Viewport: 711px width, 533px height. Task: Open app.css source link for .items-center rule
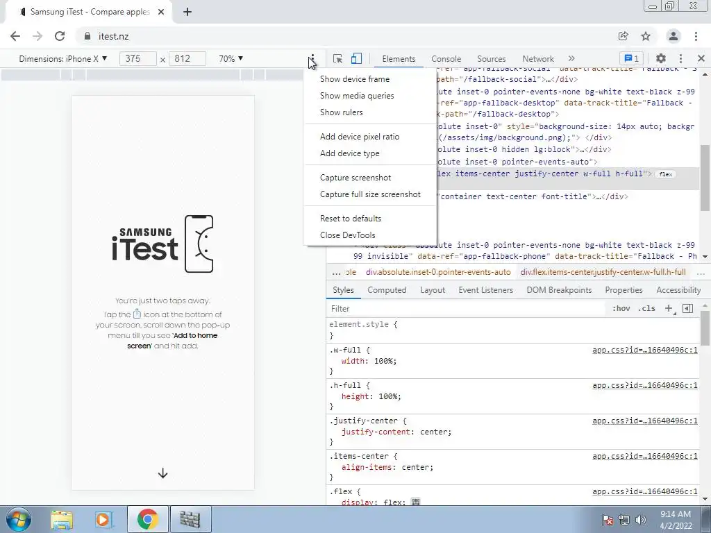[x=645, y=456]
